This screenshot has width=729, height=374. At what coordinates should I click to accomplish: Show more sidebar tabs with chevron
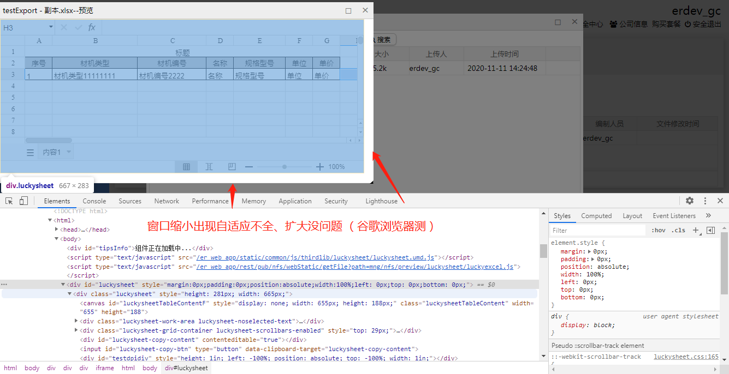708,216
